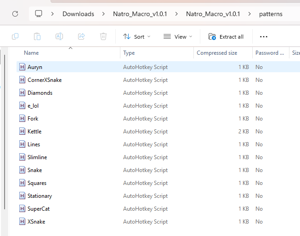The height and width of the screenshot is (236, 300).
Task: Select the Kettle script file icon
Action: point(22,131)
